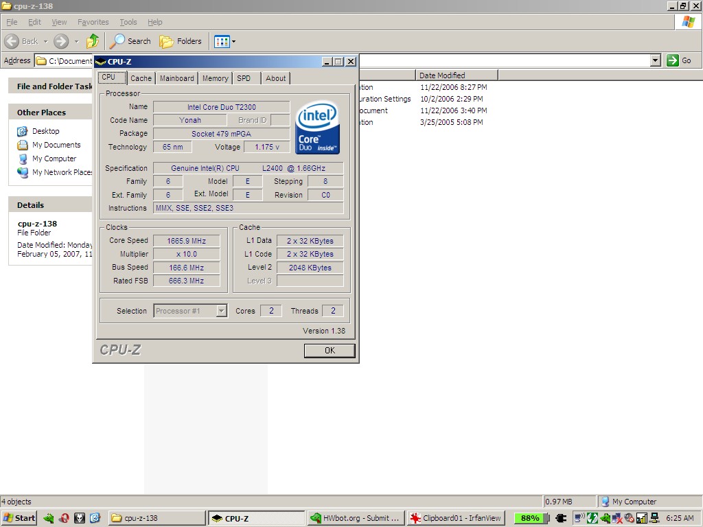Click the system clock showing 6:25 AM

680,518
